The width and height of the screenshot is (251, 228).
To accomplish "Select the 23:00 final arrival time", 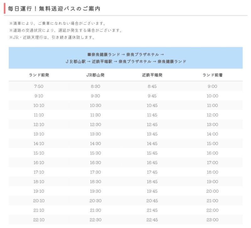I will tap(212, 220).
